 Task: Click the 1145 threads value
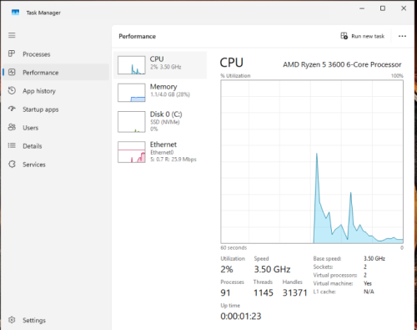(x=264, y=292)
